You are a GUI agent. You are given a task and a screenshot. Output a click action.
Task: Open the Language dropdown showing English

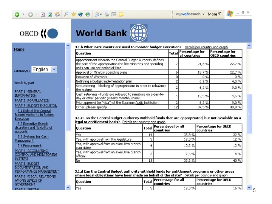(44, 70)
